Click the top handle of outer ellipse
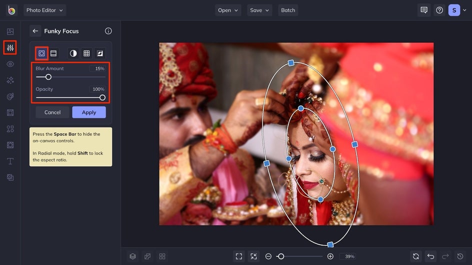472x265 pixels. pyautogui.click(x=291, y=63)
